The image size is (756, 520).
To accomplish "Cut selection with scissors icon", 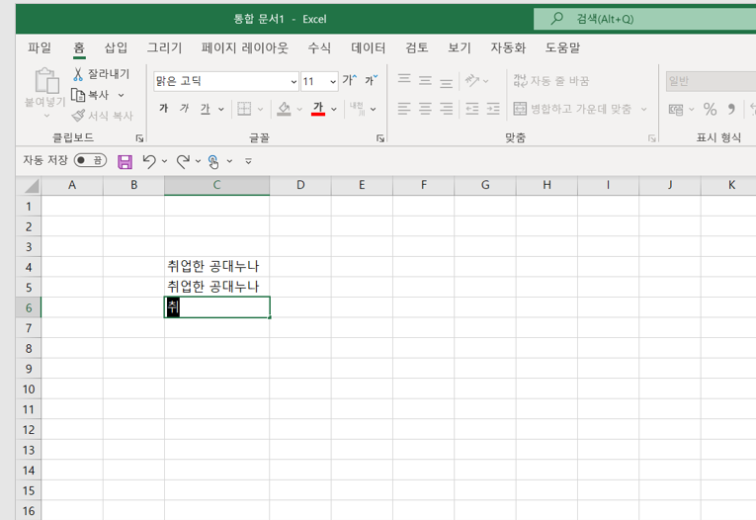I will click(78, 74).
